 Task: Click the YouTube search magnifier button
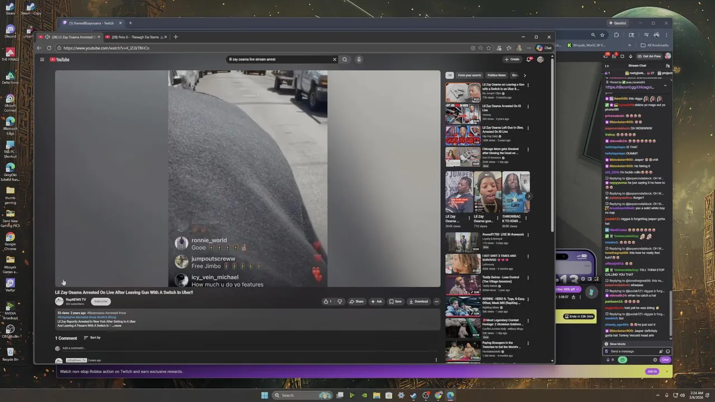pos(345,59)
